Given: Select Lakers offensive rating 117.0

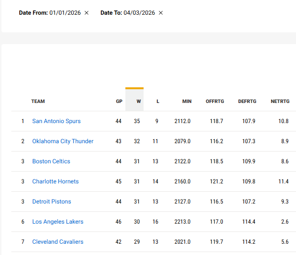Looking at the screenshot, I should click(216, 222).
